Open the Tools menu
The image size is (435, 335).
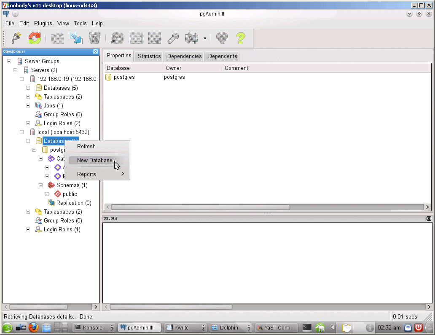[x=80, y=24]
